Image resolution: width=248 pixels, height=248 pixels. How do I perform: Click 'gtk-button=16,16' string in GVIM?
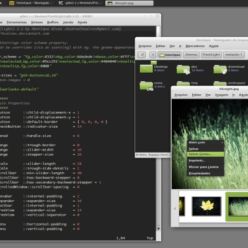(x=38, y=76)
